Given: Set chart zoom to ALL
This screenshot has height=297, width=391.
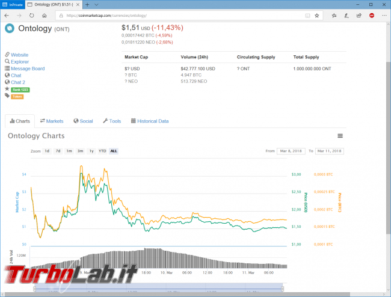Looking at the screenshot, I should 114,151.
